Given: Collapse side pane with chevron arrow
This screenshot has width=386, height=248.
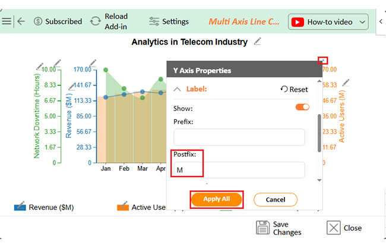Looking at the screenshot, I should [381, 21].
